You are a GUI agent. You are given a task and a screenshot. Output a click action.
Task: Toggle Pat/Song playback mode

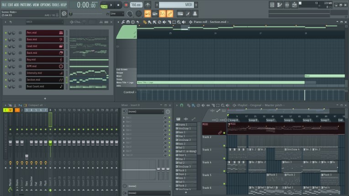click(x=104, y=5)
